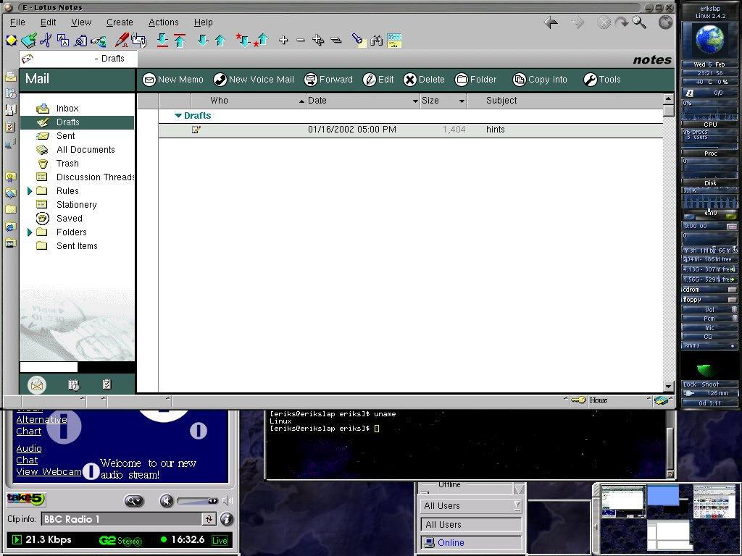Image resolution: width=742 pixels, height=556 pixels.
Task: Open the Edit menu in menu bar
Action: 48,22
